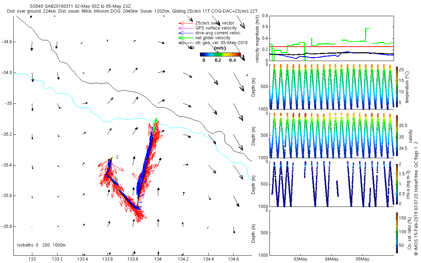Click the '-34.8' latitude tick label

6,73
